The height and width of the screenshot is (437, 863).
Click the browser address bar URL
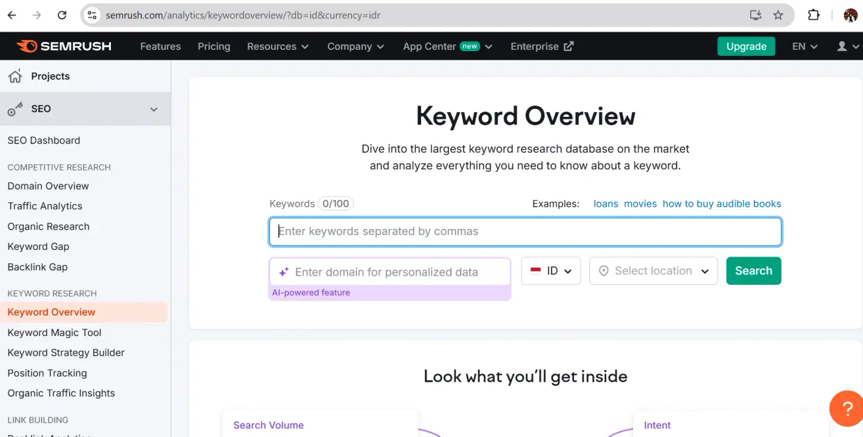pyautogui.click(x=243, y=15)
